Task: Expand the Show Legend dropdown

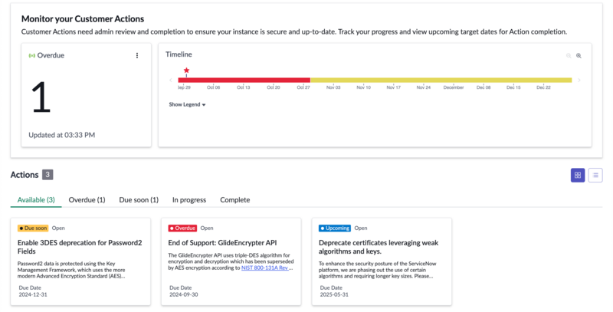Action: pos(187,104)
